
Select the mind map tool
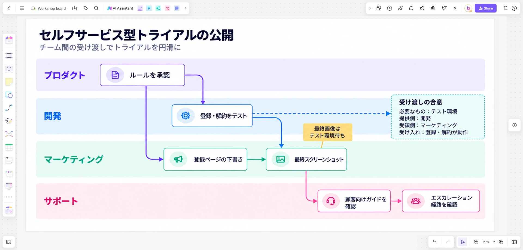9,134
